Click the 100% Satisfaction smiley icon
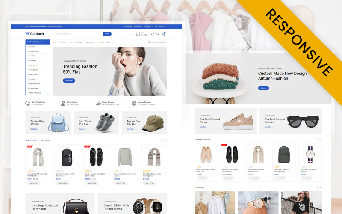342x214 pixels. (x=28, y=103)
